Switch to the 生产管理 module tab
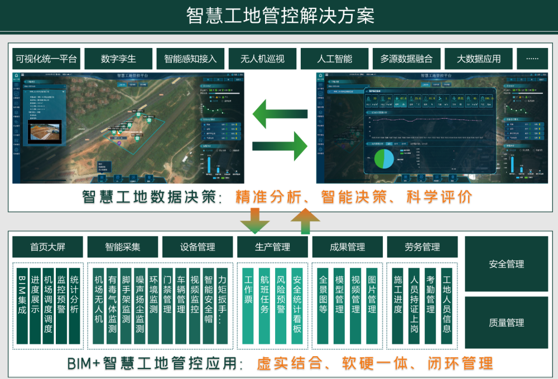This screenshot has height=379, width=558. coord(272,247)
